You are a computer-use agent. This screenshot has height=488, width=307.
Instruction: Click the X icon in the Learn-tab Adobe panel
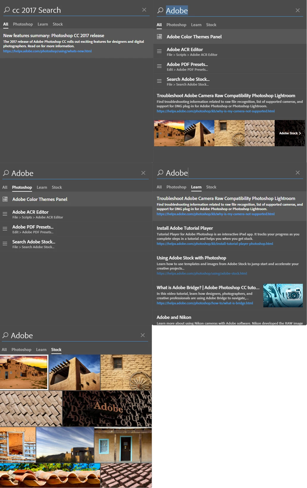point(298,173)
